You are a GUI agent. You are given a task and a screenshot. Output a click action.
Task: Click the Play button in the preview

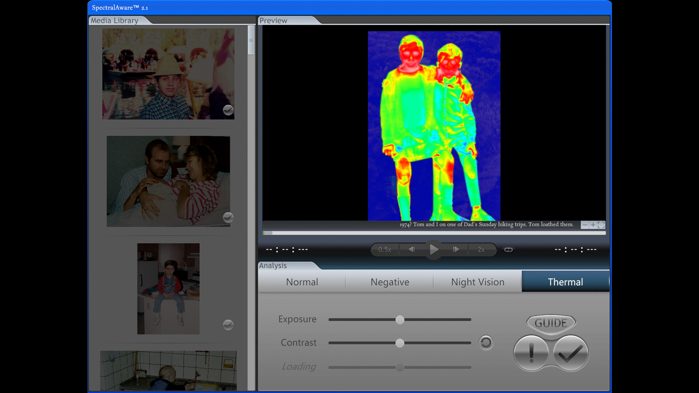point(434,250)
